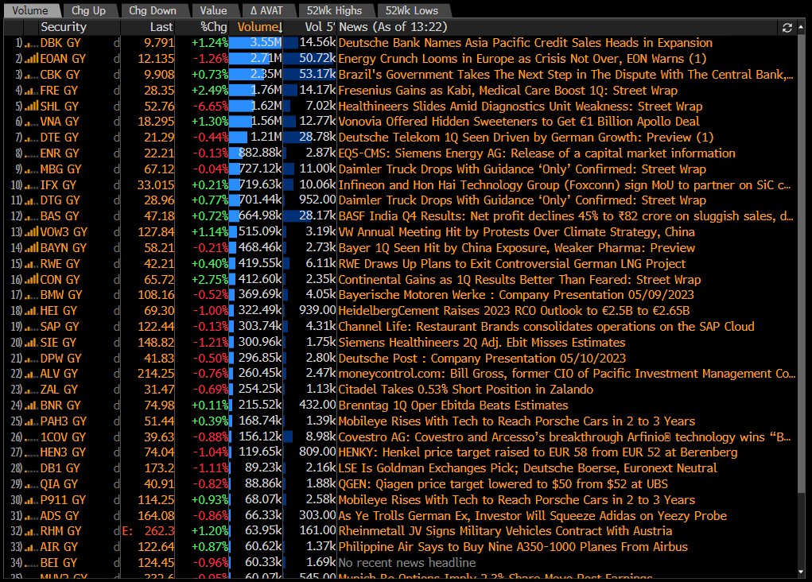812x582 pixels.
Task: Select the ALV GY security ticker
Action: [59, 374]
